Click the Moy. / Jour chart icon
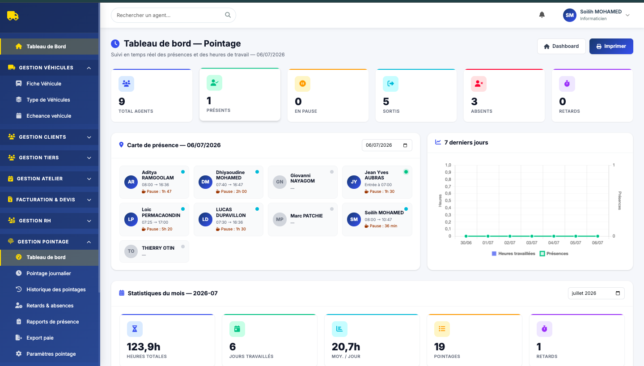The height and width of the screenshot is (366, 644). 339,329
